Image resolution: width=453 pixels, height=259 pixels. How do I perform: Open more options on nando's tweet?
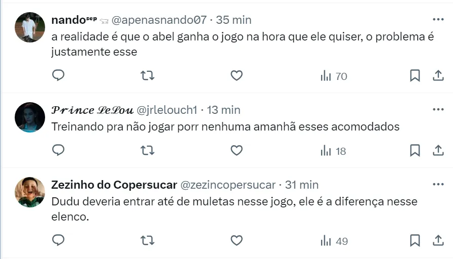click(x=438, y=19)
